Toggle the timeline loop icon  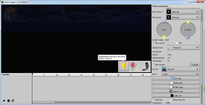(13, 101)
